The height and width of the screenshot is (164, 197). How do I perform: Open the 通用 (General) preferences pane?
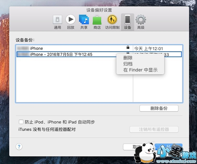click(x=57, y=22)
